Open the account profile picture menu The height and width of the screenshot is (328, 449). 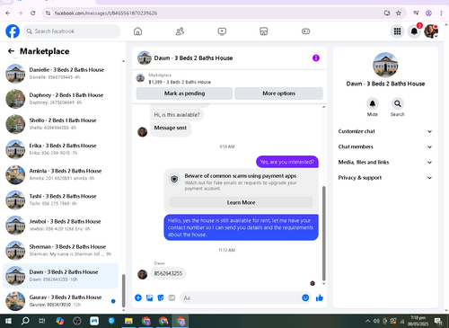coord(431,31)
